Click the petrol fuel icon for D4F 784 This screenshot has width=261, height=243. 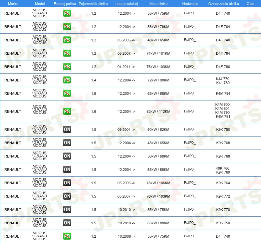(67, 53)
